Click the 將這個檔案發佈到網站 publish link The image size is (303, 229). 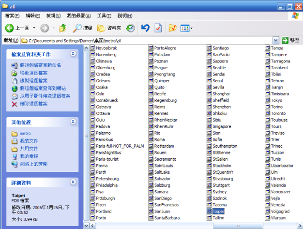[x=43, y=88]
